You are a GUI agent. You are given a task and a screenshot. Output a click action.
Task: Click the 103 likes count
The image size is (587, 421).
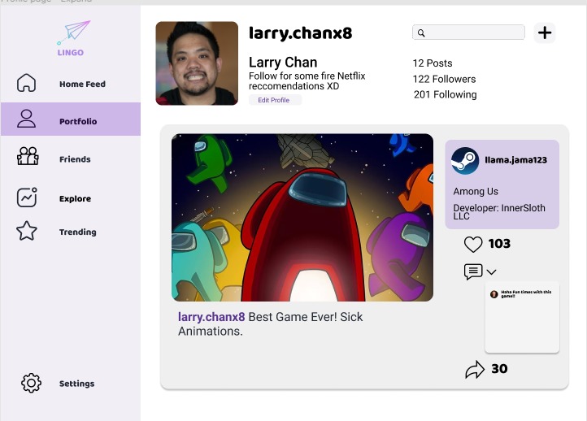tap(499, 244)
